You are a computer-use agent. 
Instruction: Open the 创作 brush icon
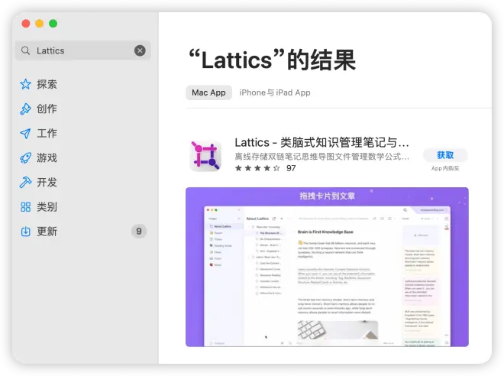tap(25, 109)
